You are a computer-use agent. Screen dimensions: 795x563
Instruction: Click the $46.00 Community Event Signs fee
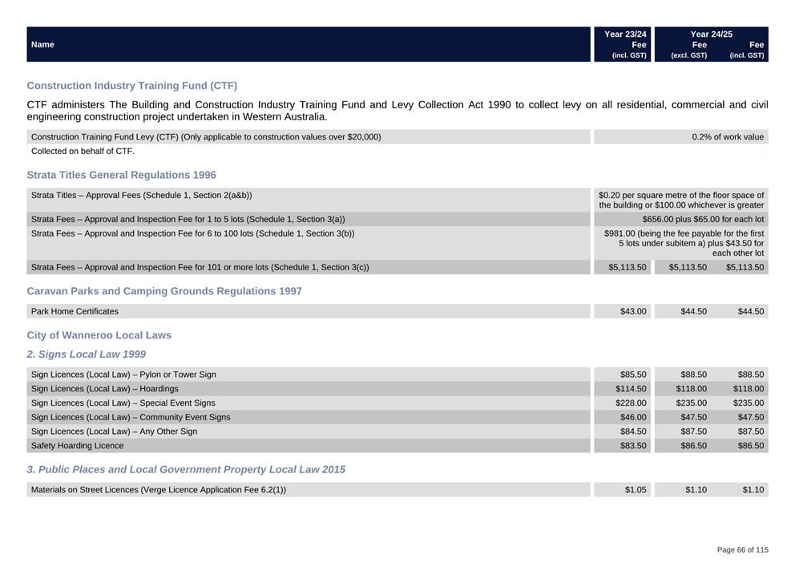[633, 417]
